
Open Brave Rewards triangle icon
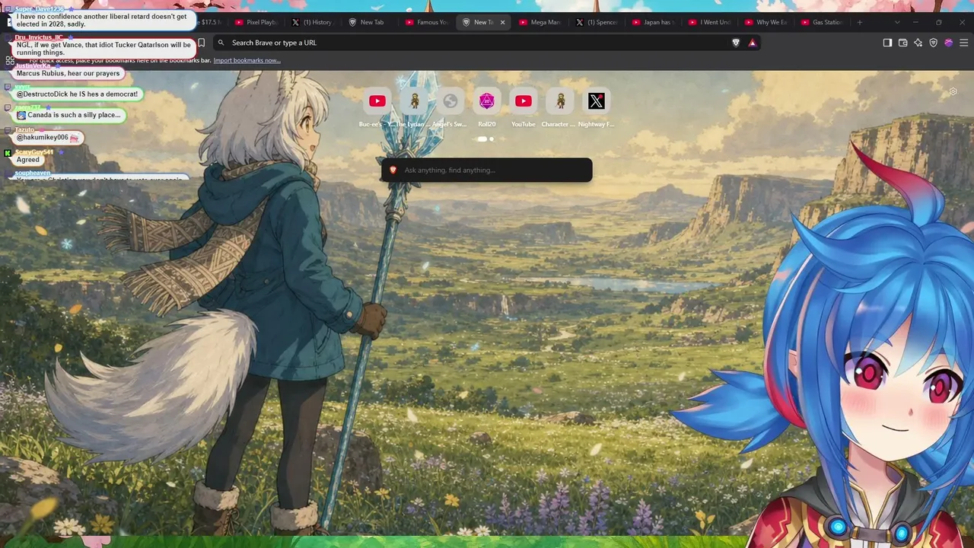coord(753,43)
